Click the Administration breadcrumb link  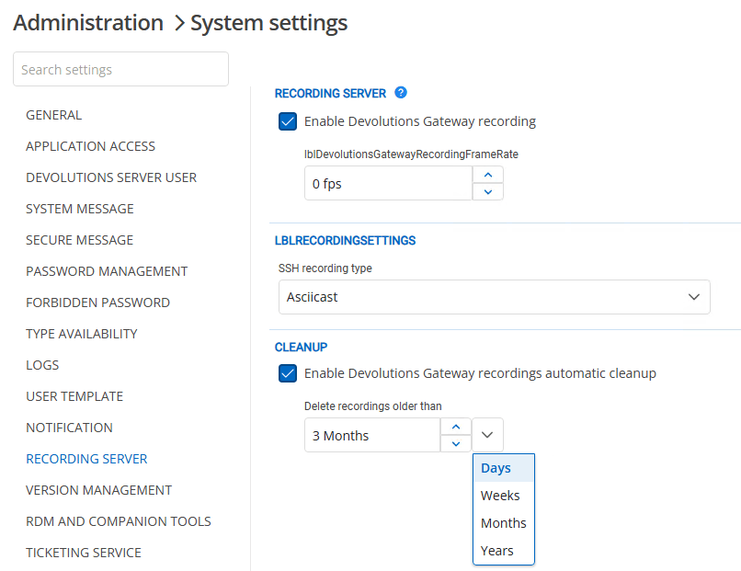point(88,22)
